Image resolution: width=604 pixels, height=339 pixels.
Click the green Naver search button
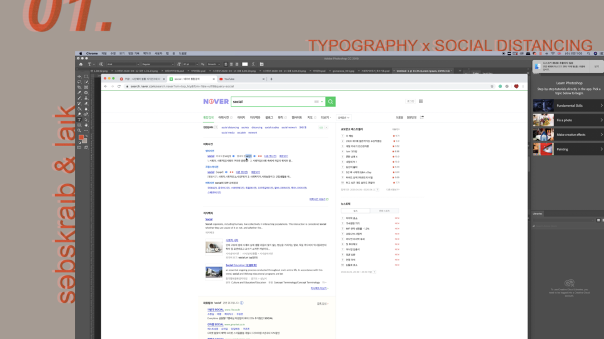coord(331,102)
